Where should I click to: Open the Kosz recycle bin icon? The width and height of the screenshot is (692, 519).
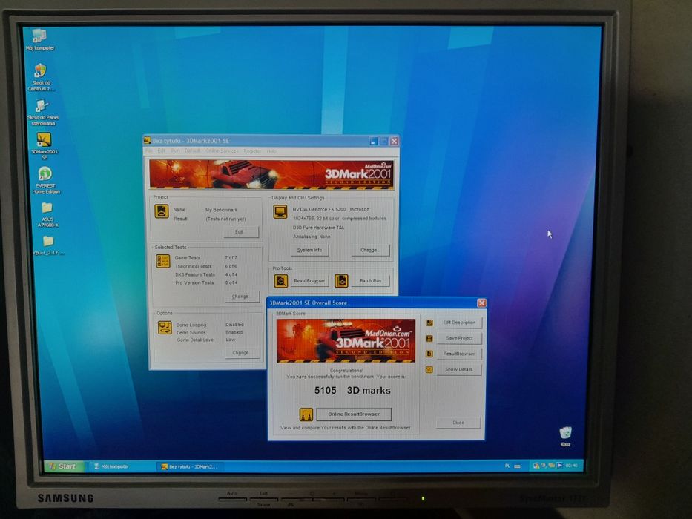coord(565,436)
